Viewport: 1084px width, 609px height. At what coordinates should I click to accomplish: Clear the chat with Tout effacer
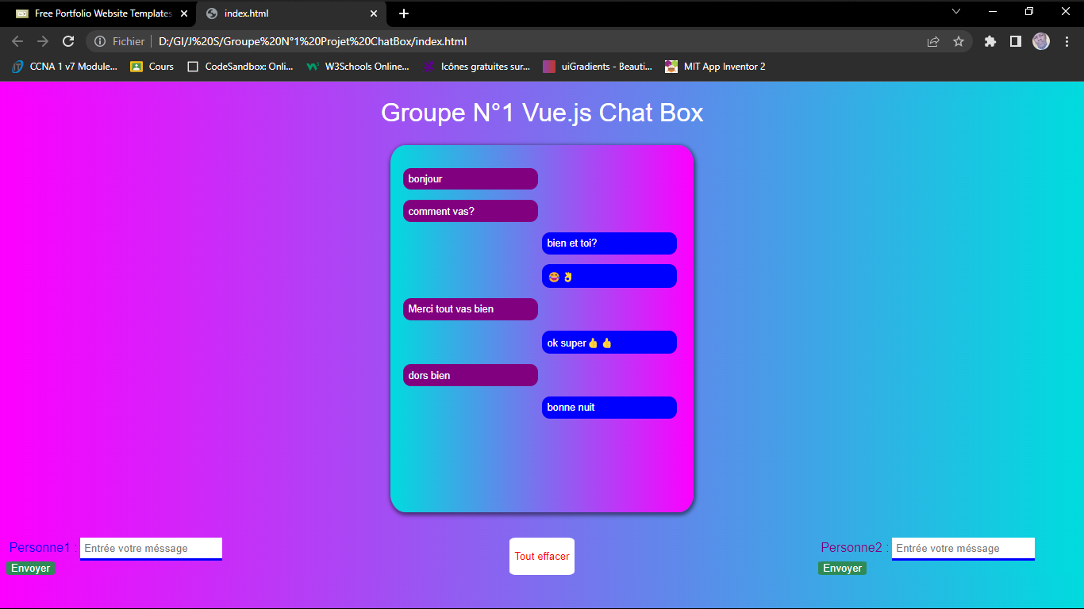(x=542, y=556)
